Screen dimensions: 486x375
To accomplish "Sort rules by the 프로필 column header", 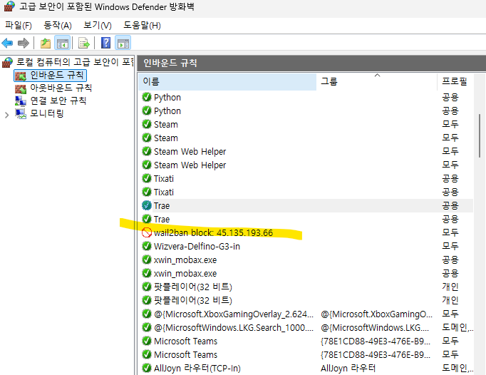I will tap(455, 81).
